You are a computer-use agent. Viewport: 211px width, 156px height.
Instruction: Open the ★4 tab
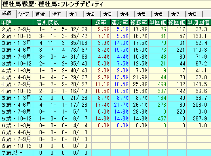pos(127,14)
